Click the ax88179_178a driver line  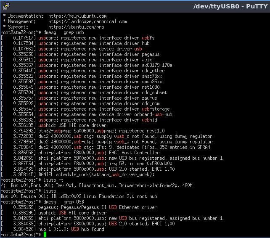[87, 65]
